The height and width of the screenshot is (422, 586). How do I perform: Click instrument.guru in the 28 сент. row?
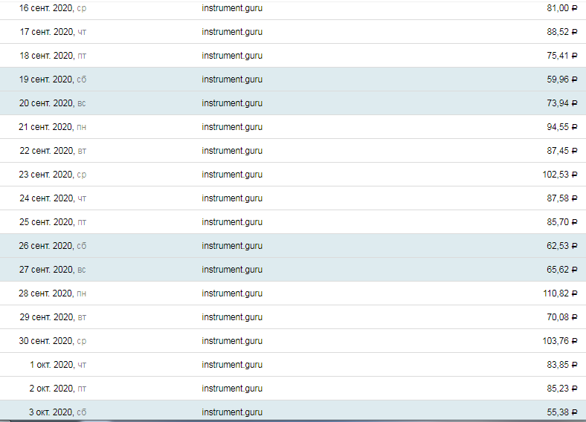point(232,293)
